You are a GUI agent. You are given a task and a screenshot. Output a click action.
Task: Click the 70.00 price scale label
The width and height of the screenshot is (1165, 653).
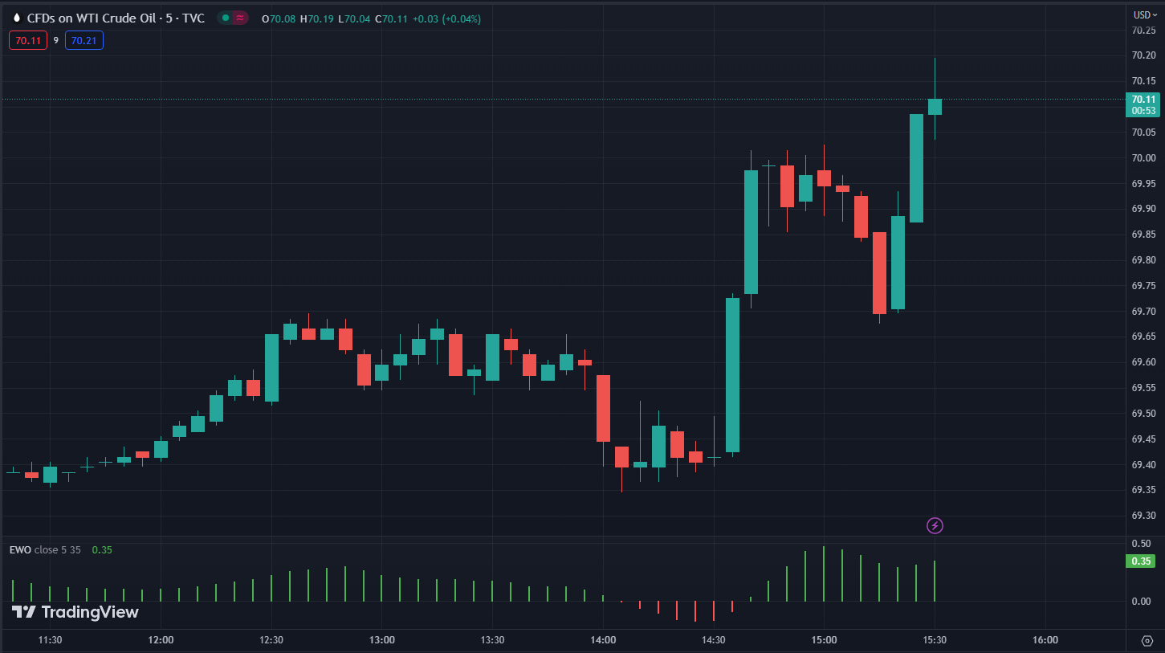[x=1143, y=158]
